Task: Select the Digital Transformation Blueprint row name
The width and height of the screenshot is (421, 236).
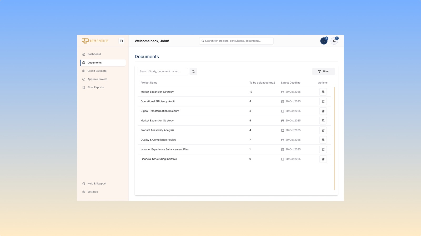Action: click(160, 111)
